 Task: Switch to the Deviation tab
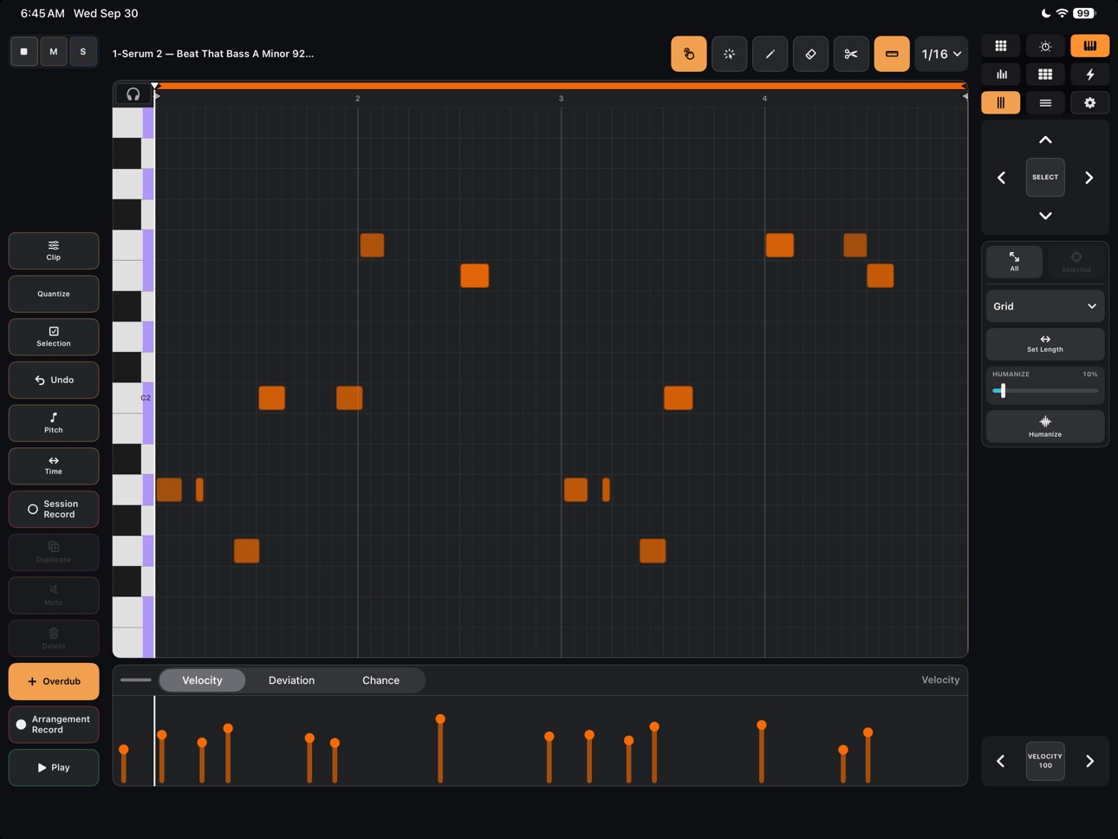(291, 680)
